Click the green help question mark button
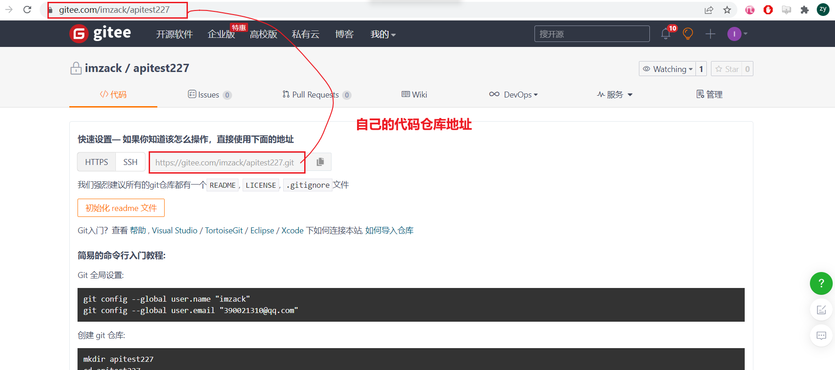 [x=821, y=283]
